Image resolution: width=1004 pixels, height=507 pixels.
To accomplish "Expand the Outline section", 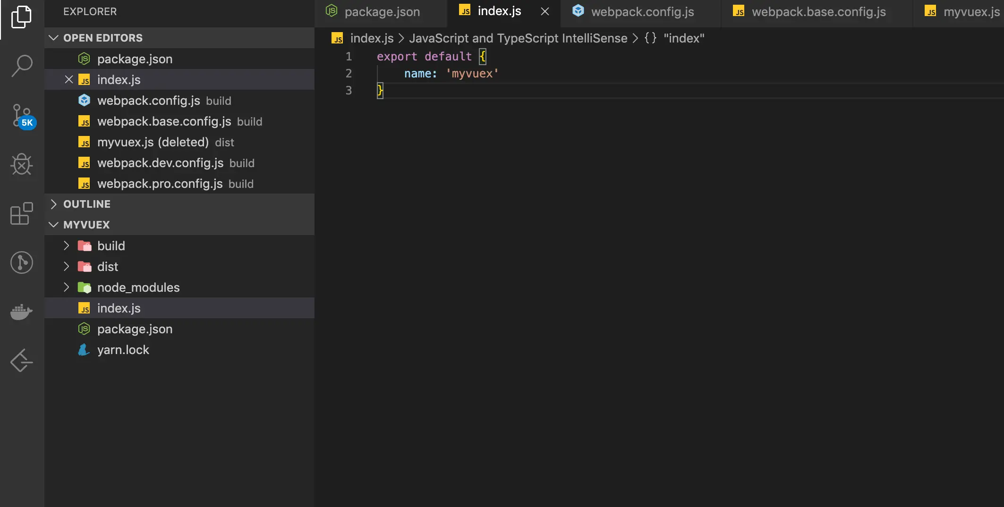I will 54,204.
